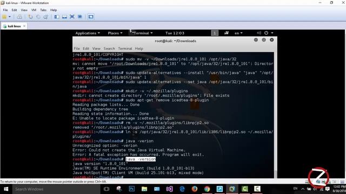
Task: Open VMware Help menu
Action: (54, 10)
